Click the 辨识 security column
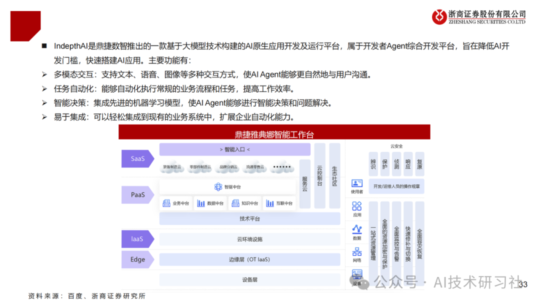540x304 pixels. tap(373, 164)
